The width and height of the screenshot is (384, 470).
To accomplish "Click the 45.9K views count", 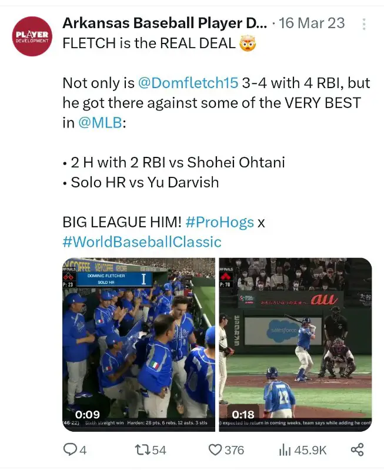I will tap(310, 450).
